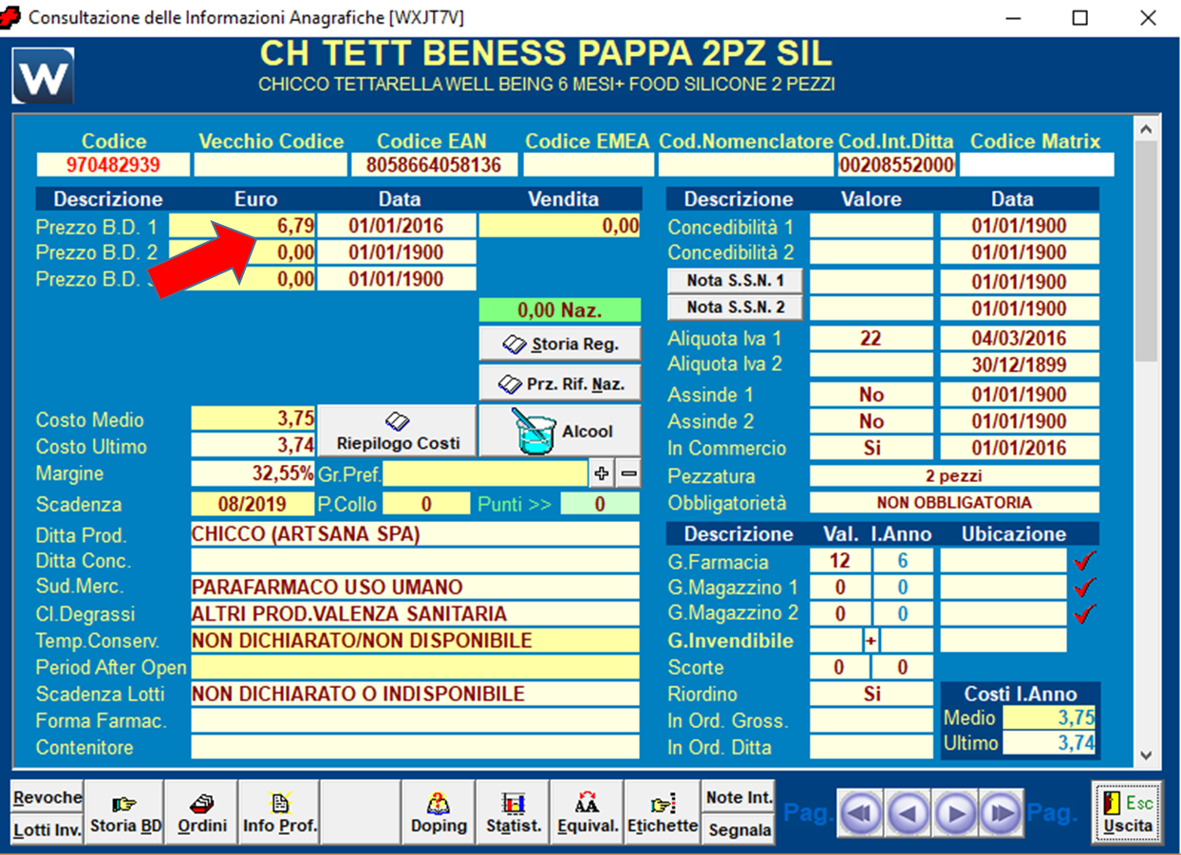Image resolution: width=1181 pixels, height=855 pixels.
Task: Click the plus button next to G.Invendibile
Action: click(x=872, y=641)
